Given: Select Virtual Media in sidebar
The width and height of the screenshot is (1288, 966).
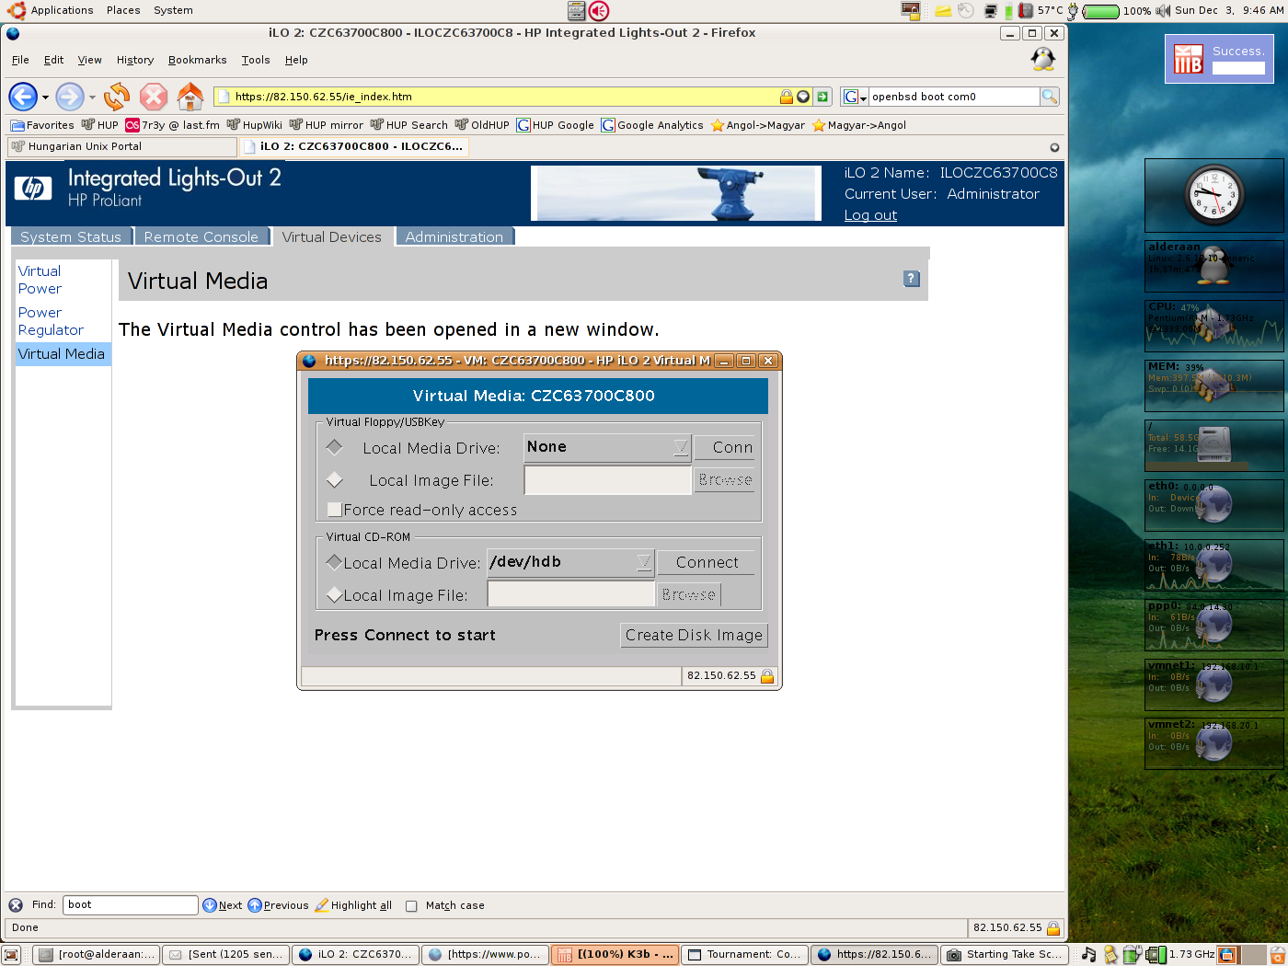Looking at the screenshot, I should [x=62, y=354].
